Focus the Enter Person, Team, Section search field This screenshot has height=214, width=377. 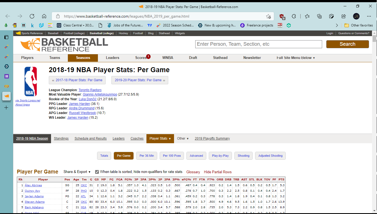coord(259,44)
